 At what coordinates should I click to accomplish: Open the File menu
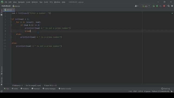coord(6,2)
